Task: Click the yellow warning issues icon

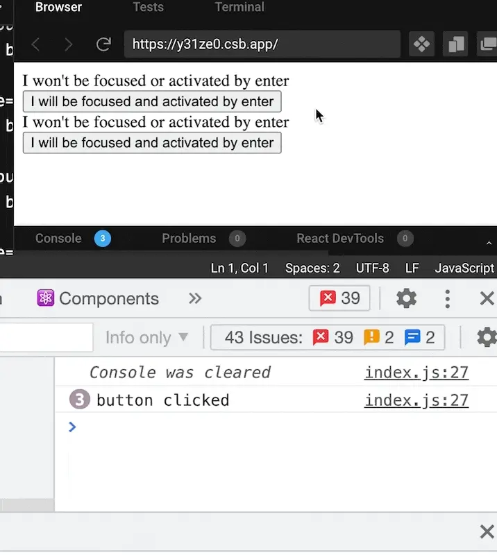Action: point(371,337)
